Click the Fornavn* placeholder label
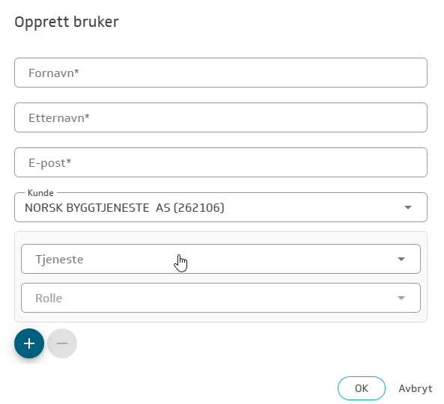The height and width of the screenshot is (404, 444). 53,73
